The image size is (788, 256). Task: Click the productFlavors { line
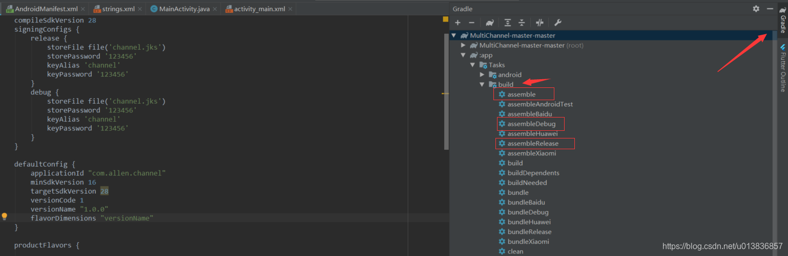[x=47, y=245]
